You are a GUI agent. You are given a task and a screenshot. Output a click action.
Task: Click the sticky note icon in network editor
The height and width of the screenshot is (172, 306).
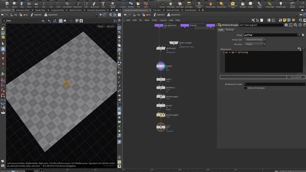point(285,20)
